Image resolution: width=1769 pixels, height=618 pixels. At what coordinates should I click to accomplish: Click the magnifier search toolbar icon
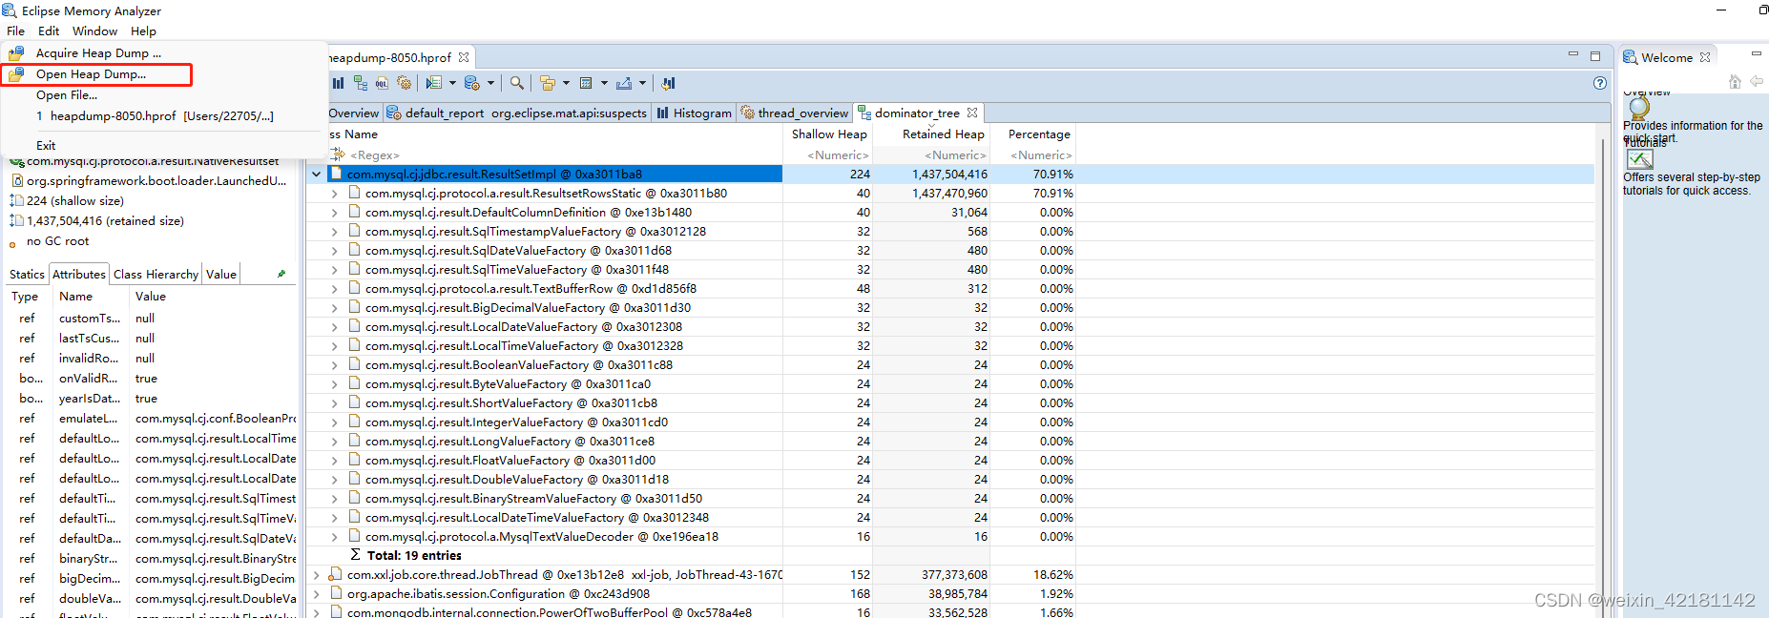point(516,83)
